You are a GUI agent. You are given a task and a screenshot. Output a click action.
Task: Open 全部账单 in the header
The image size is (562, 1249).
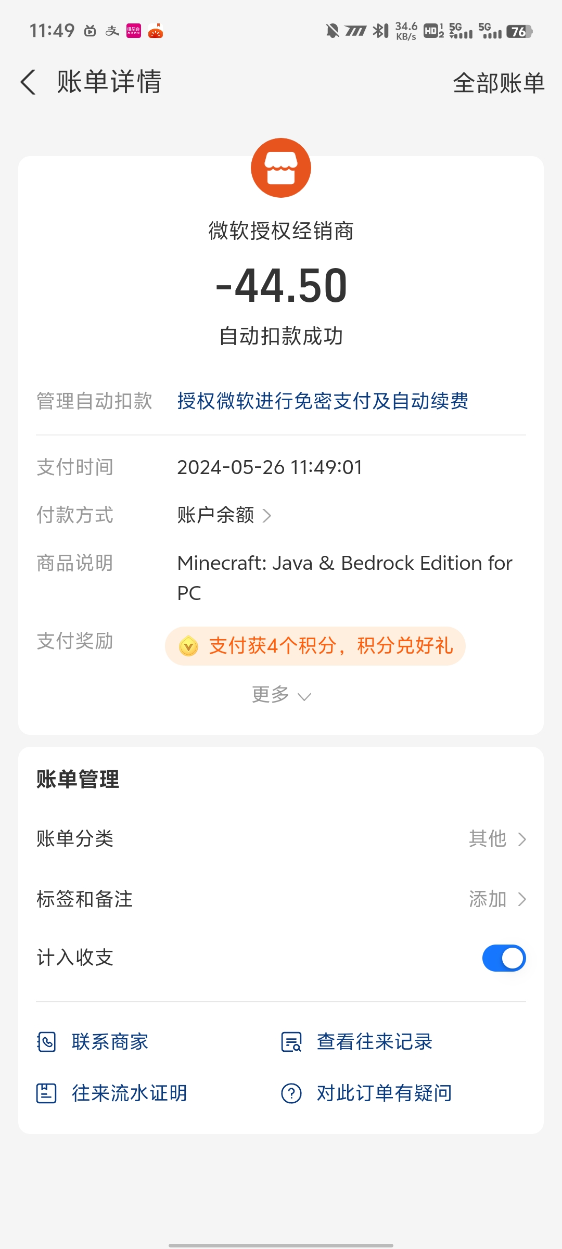point(499,83)
